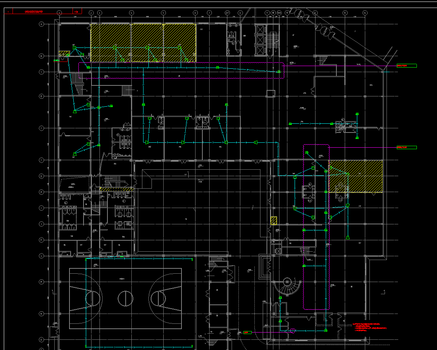437x350 pixels.
Task: Click green callout box from horizontal magenta zone
Action: [407, 66]
